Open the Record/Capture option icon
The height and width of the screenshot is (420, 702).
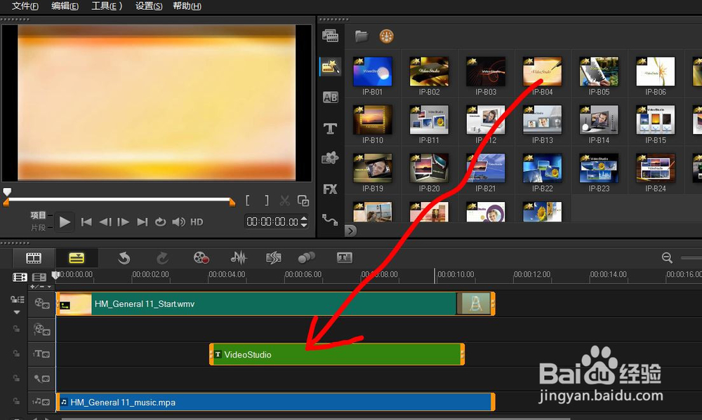pyautogui.click(x=201, y=257)
